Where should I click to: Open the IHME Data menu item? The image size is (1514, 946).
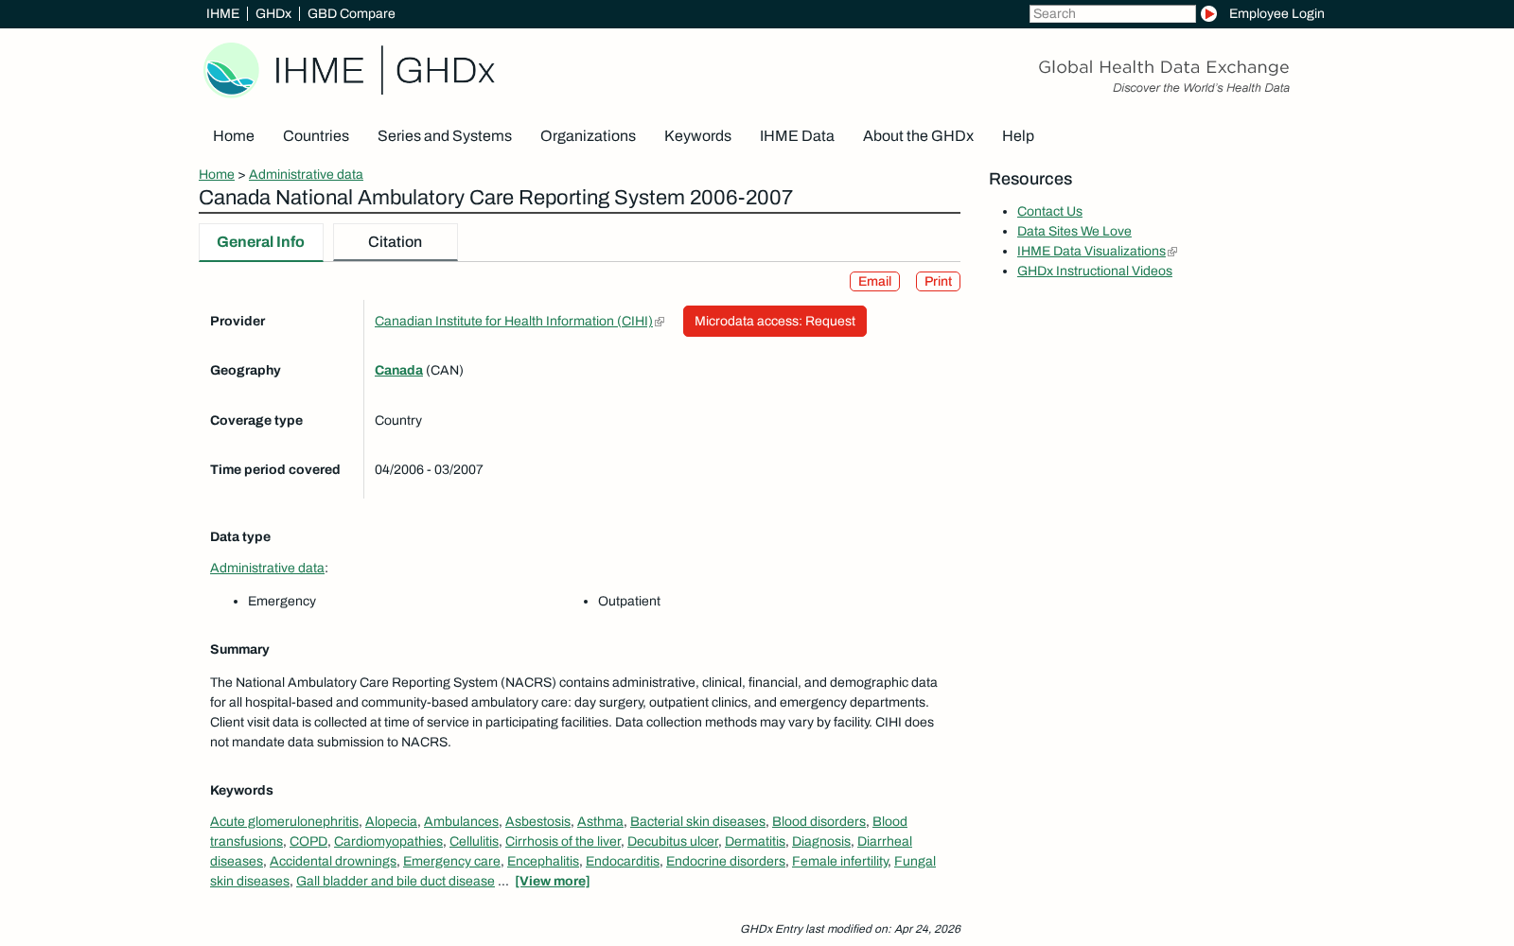pos(797,136)
